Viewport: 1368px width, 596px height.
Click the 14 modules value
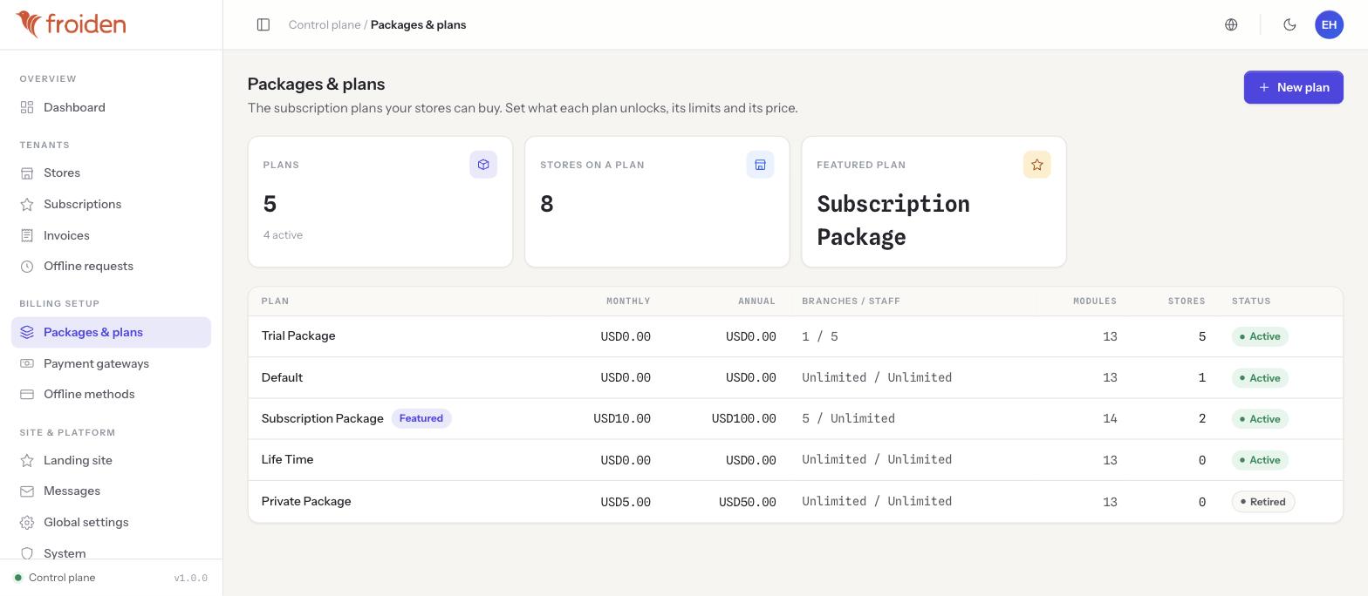[x=1110, y=419]
